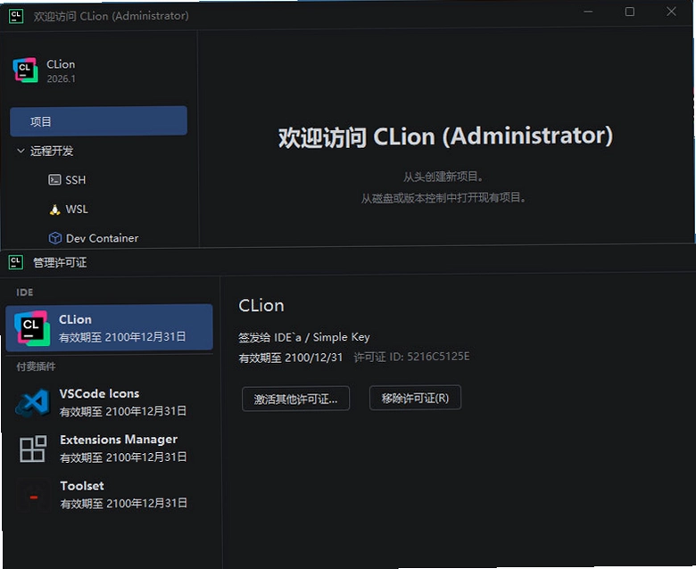Click the 付费插件 section header
The width and height of the screenshot is (696, 569).
coord(36,367)
